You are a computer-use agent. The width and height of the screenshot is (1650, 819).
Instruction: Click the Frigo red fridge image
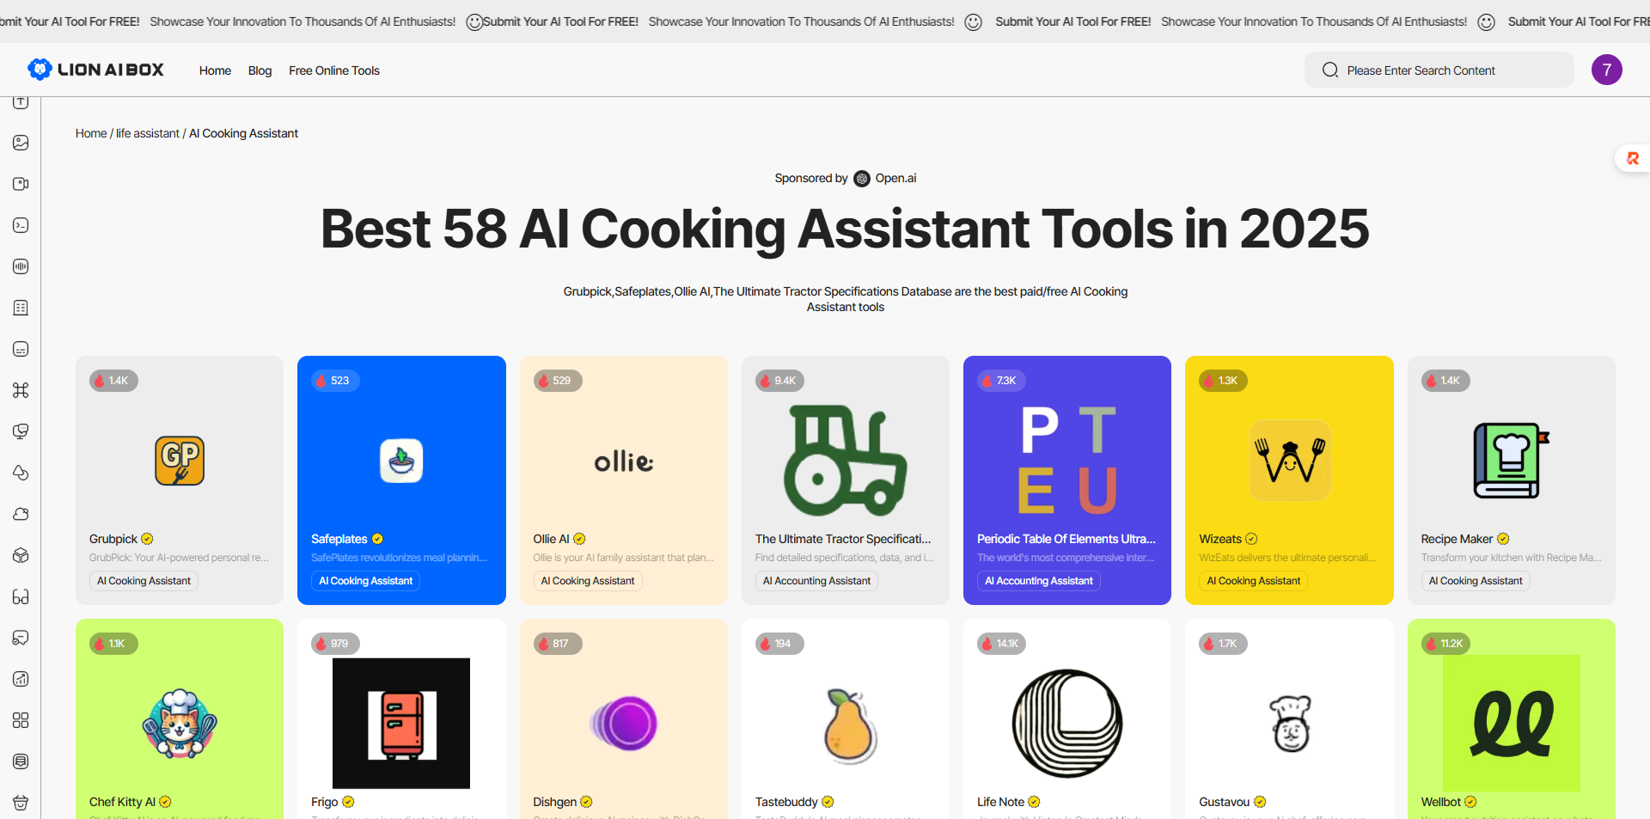(401, 724)
